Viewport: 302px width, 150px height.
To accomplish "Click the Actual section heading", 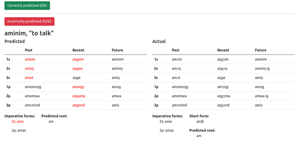I will coord(159,41).
